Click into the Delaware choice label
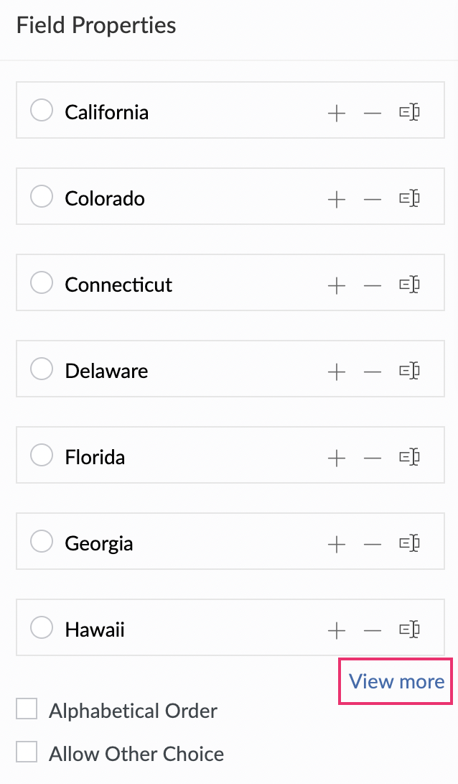 pyautogui.click(x=106, y=371)
